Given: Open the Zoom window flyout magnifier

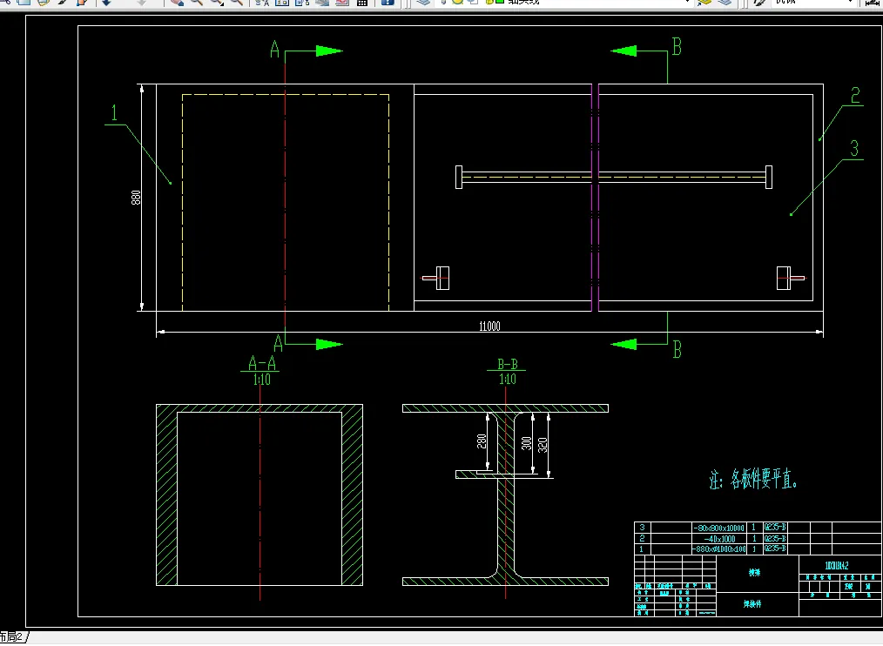Looking at the screenshot, I should point(217,3).
